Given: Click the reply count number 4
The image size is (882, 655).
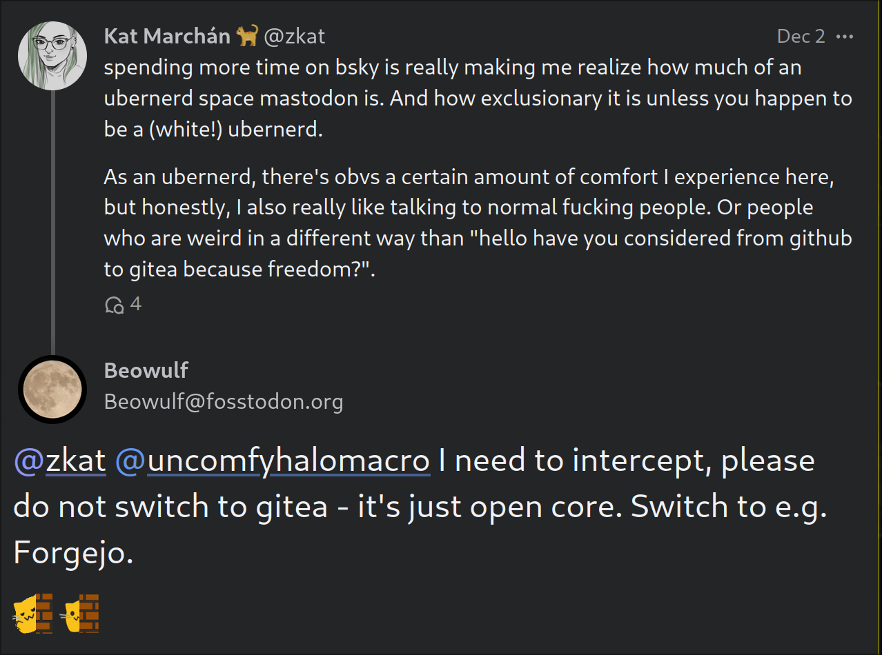Looking at the screenshot, I should point(136,304).
